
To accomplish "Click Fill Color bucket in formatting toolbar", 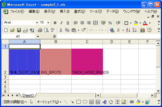I will click(136, 23).
